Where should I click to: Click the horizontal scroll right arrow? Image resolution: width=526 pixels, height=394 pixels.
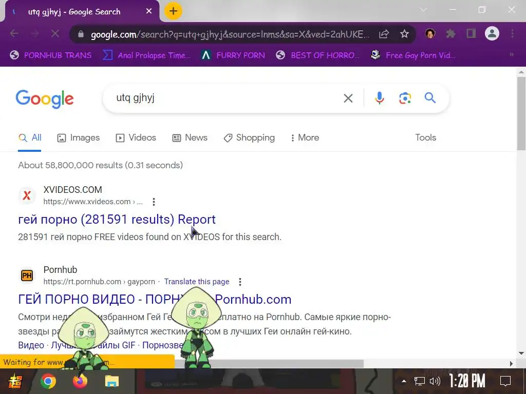coord(511,364)
